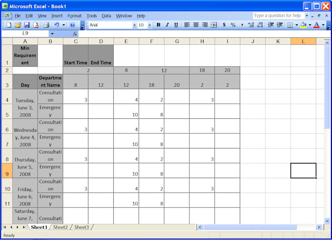
Task: Click horizontal scrollbar right arrow
Action: point(319,227)
